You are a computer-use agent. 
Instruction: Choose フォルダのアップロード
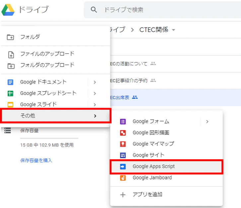[56, 65]
